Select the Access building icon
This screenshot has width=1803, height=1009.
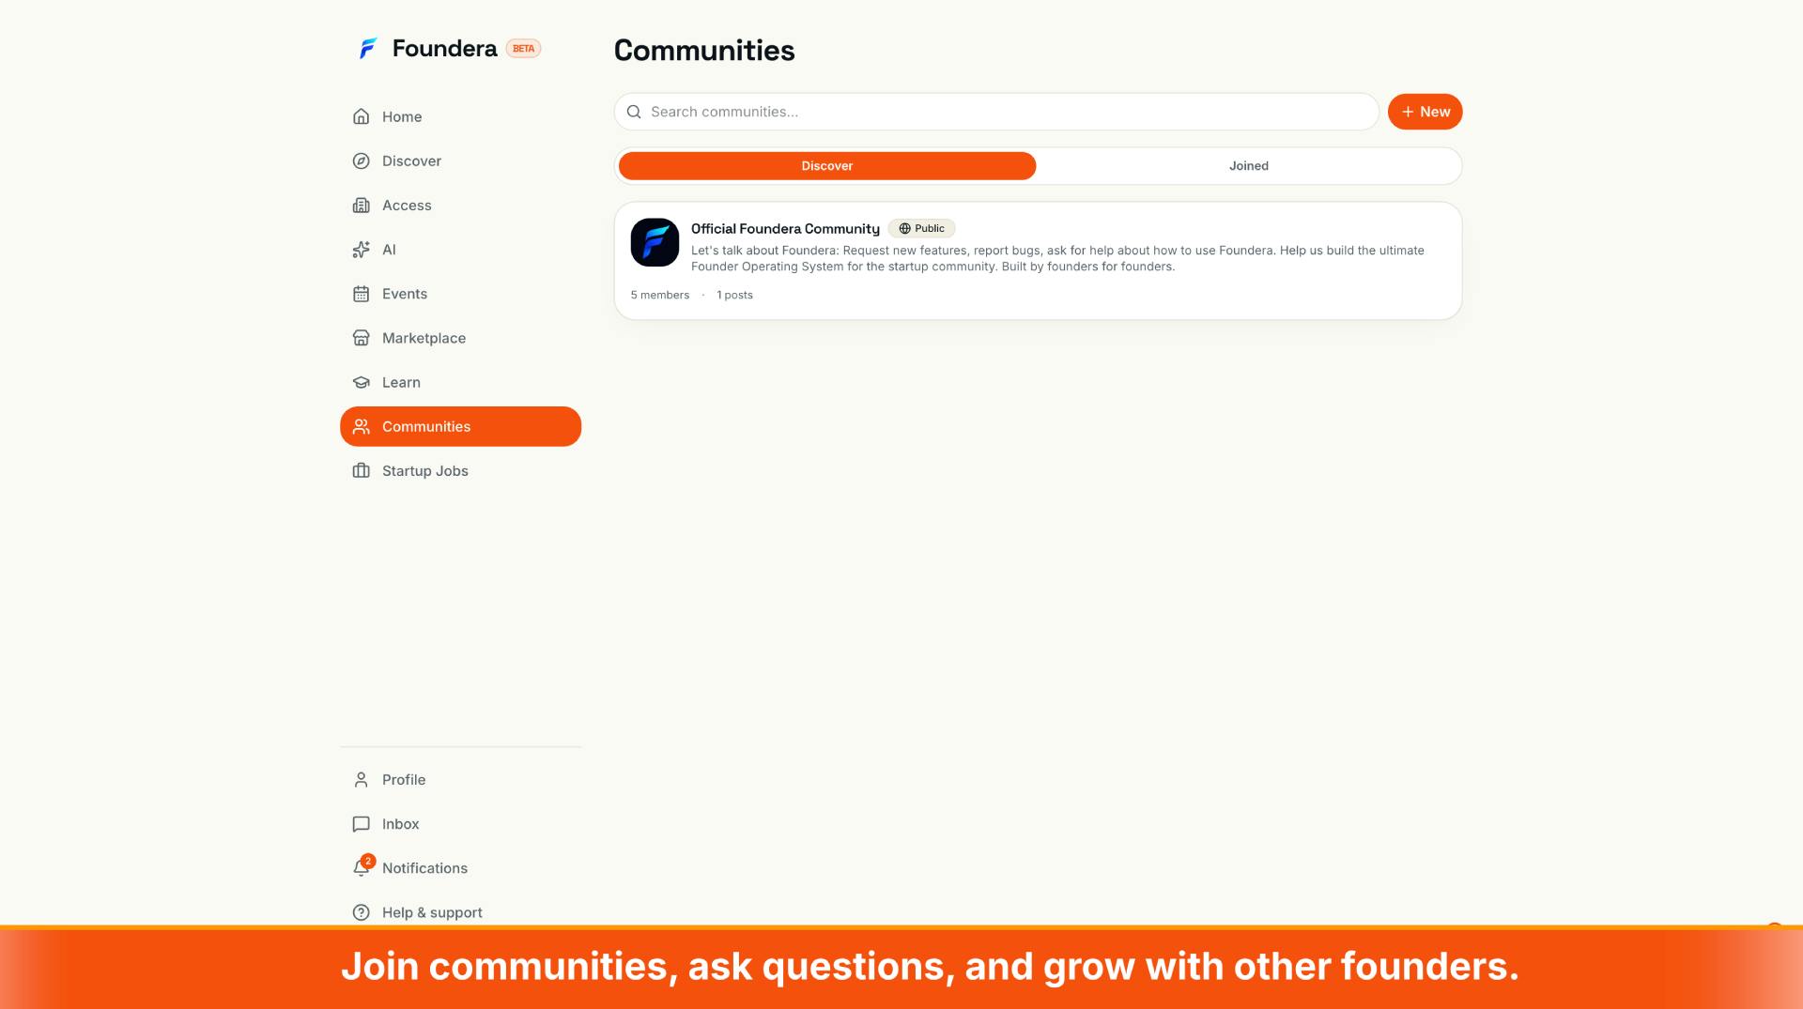pyautogui.click(x=361, y=205)
